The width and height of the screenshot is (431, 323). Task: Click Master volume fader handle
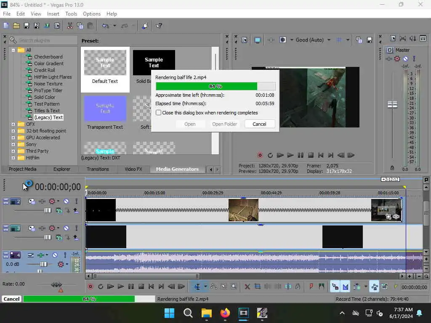[x=392, y=105]
